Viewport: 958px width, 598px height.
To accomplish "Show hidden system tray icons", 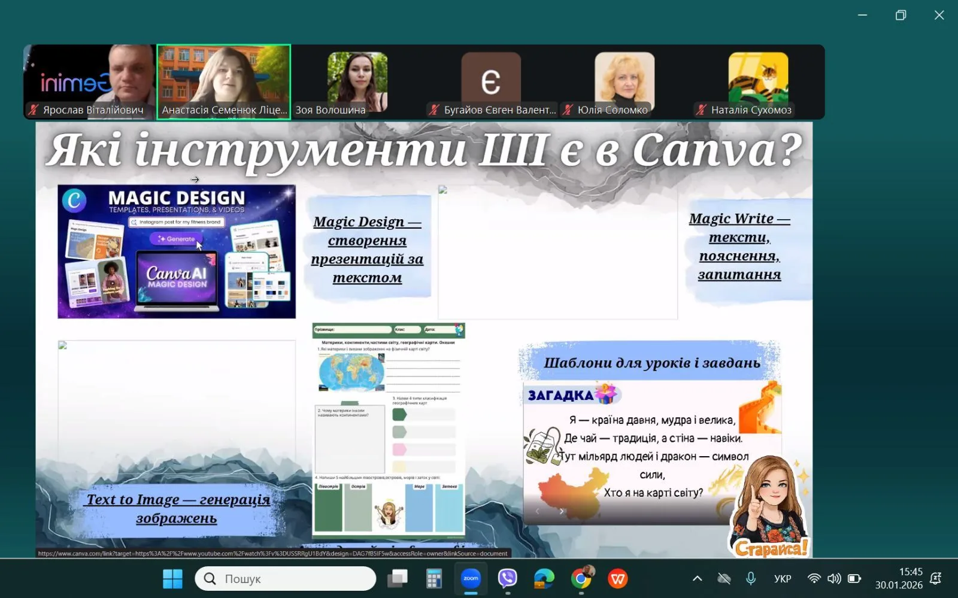I will (x=697, y=579).
